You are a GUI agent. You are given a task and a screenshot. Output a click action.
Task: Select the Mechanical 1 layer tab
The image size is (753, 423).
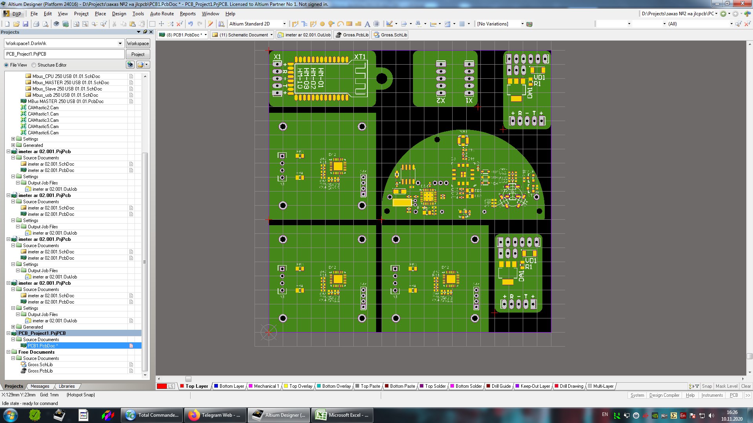point(264,386)
